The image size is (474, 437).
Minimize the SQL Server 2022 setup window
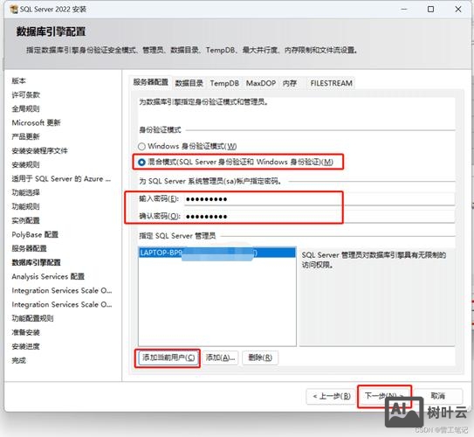pos(404,10)
